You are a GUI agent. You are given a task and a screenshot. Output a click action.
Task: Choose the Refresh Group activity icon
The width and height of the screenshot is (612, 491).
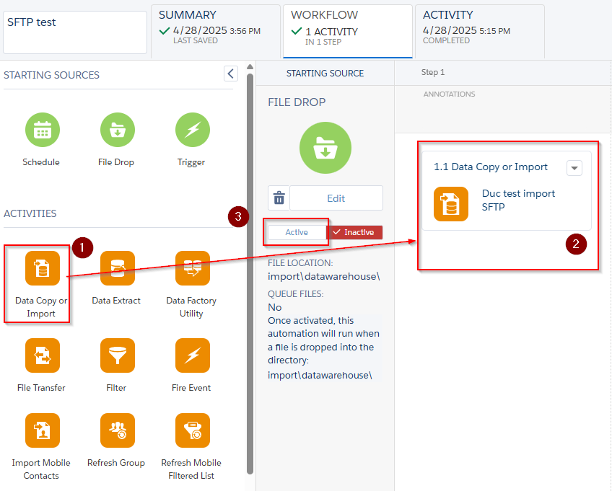point(117,431)
